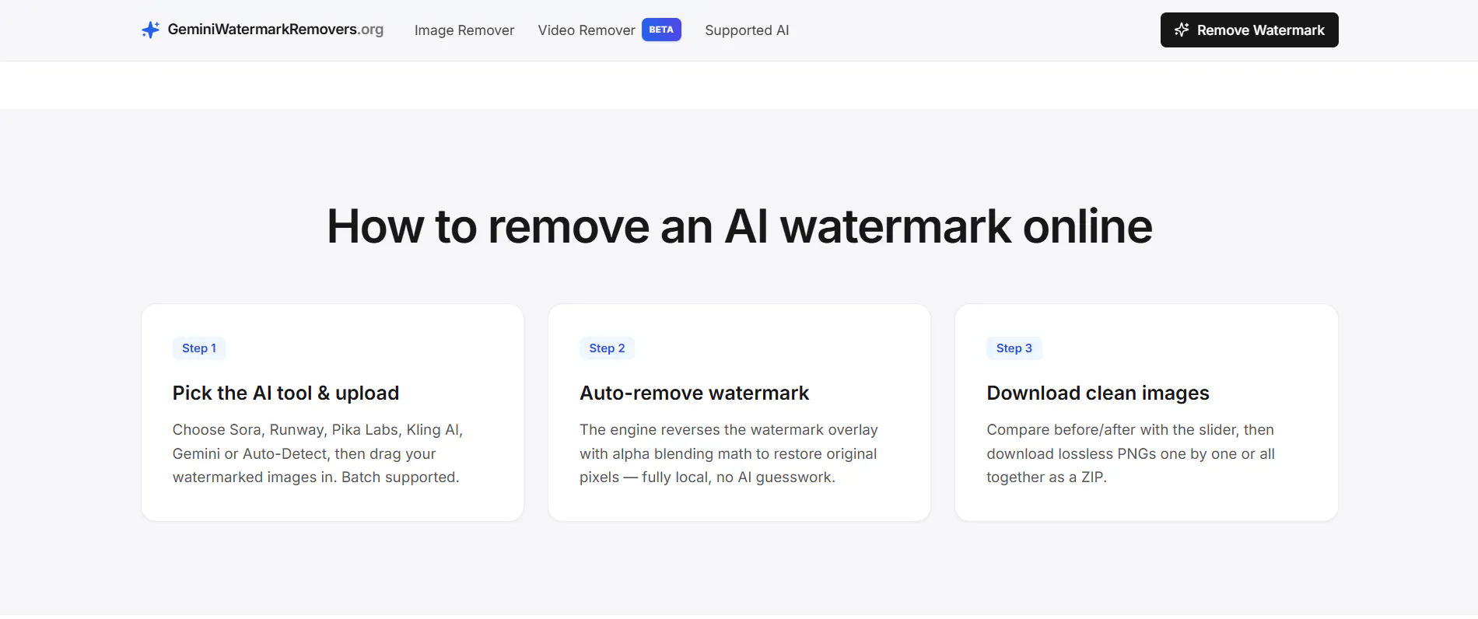
Task: Click the 'Pick the AI tool & upload' title
Action: [285, 393]
